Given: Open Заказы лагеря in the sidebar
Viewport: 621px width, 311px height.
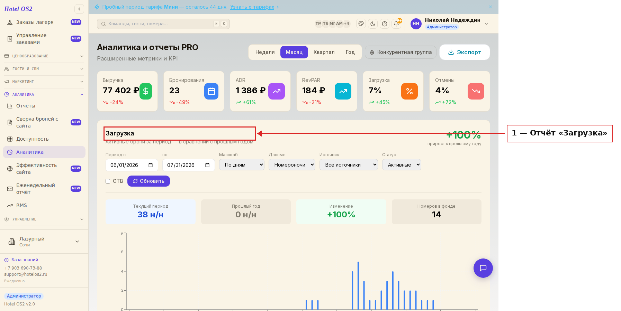Looking at the screenshot, I should 44,22.
